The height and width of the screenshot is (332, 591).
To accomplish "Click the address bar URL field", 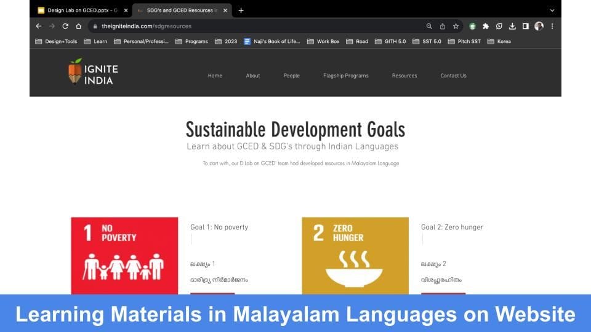I will [x=246, y=26].
